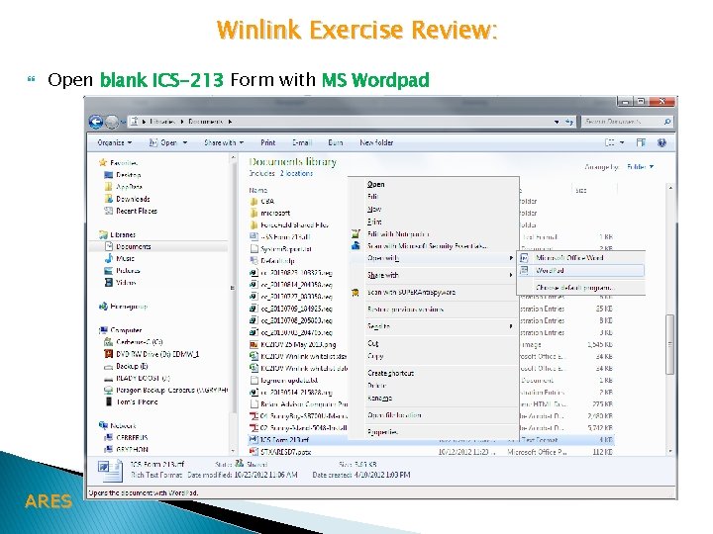Open the change view icon
The height and width of the screenshot is (534, 713).
click(610, 142)
